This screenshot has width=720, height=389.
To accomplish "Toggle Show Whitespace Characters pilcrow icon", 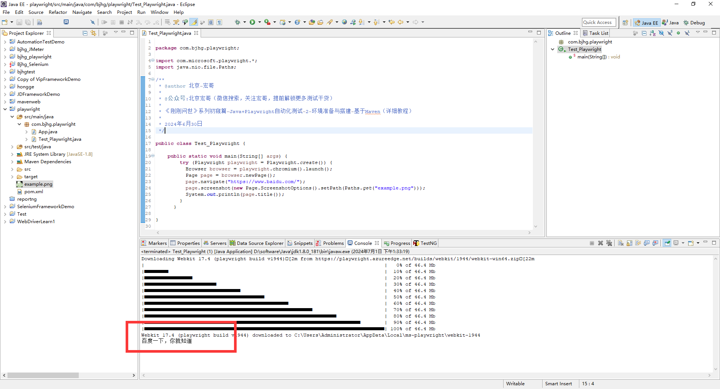I will [219, 22].
